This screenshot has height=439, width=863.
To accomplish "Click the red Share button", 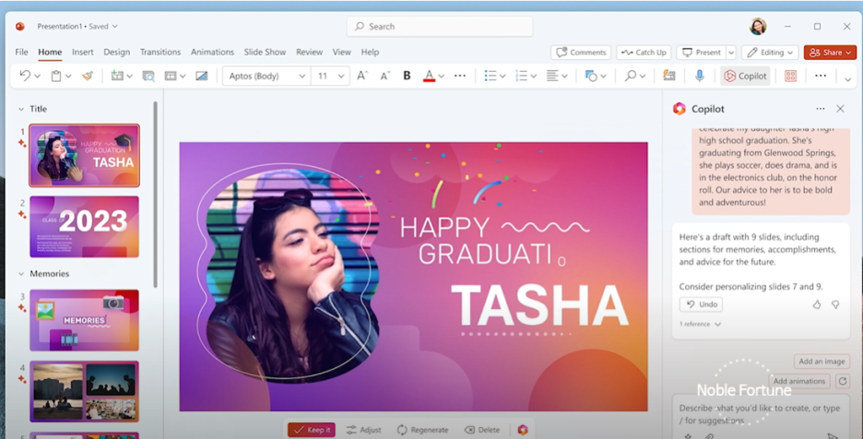I will (830, 53).
